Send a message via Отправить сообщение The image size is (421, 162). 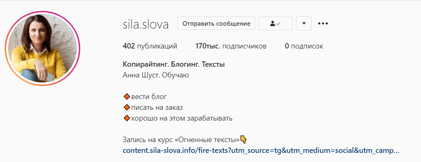[x=216, y=24]
